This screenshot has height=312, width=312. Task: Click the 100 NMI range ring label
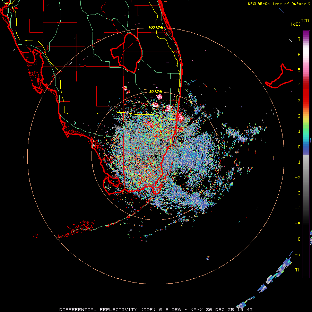pyautogui.click(x=156, y=27)
